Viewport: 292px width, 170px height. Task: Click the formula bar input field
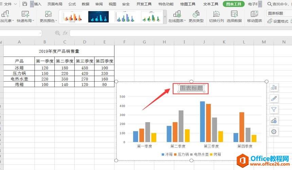(x=181, y=33)
